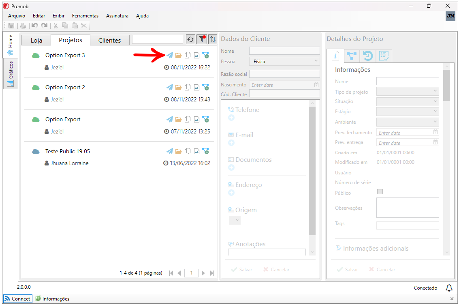Viewport: 459px width, 307px height.
Task: Open the history tab in Detalhes do Projeto
Action: pos(368,56)
